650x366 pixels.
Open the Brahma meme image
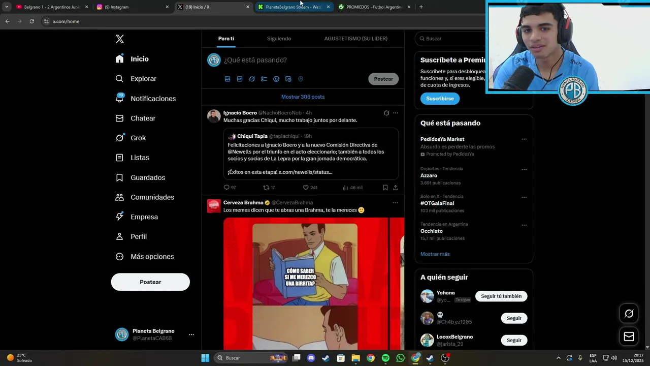click(305, 284)
